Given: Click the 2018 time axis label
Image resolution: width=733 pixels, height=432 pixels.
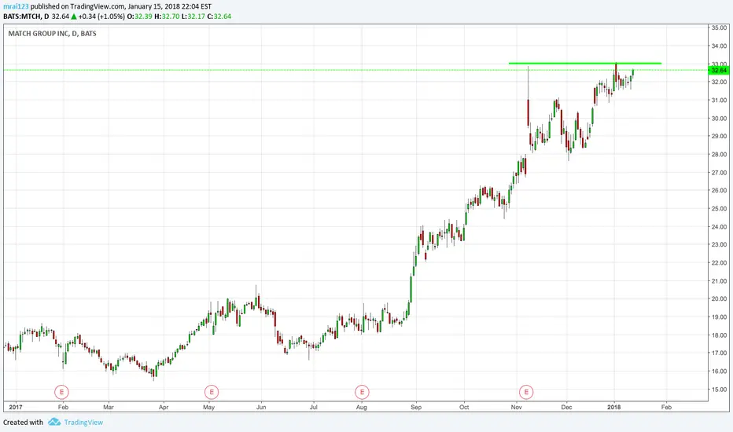Looking at the screenshot, I should point(614,407).
